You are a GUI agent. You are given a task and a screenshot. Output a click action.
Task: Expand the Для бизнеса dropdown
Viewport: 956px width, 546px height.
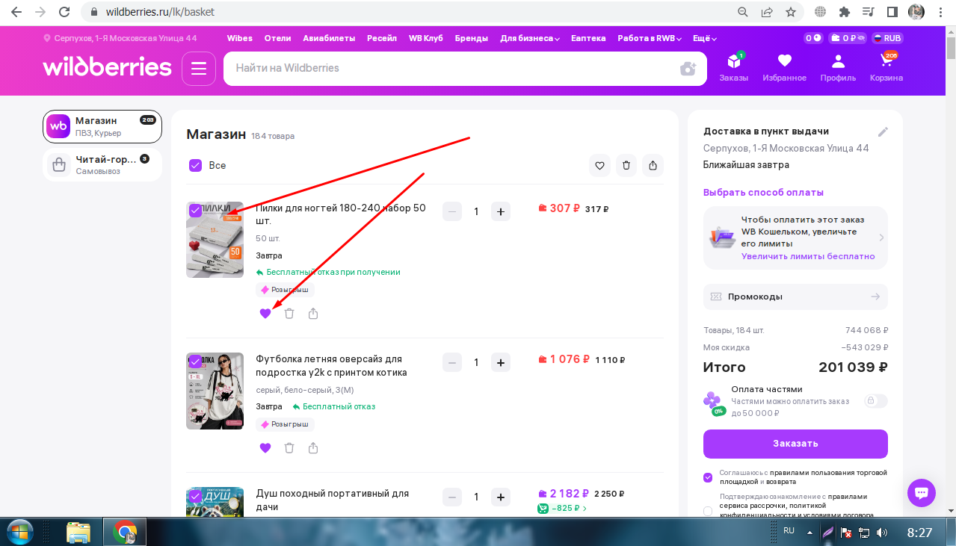point(530,38)
